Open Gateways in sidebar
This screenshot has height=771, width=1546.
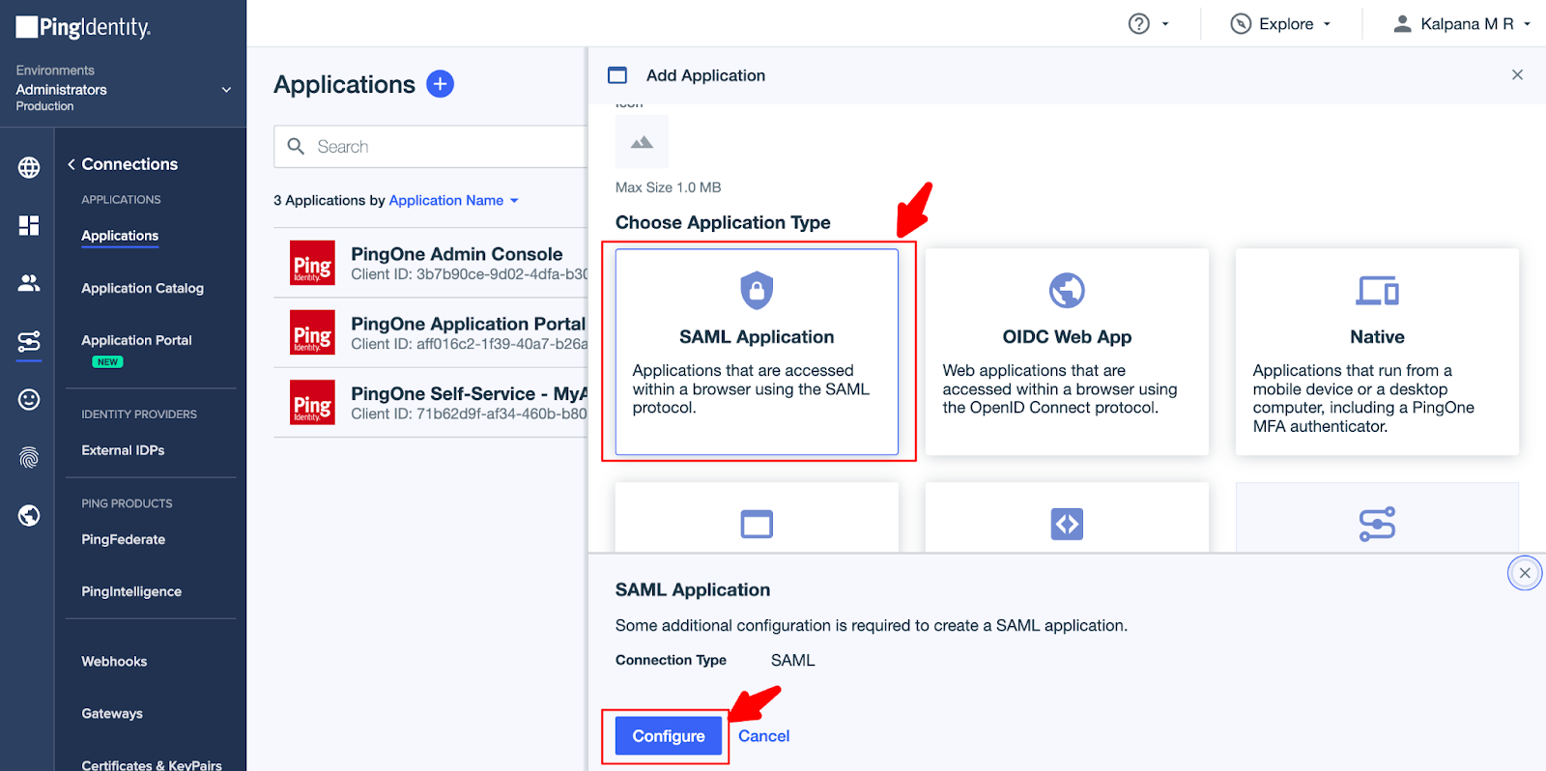[x=112, y=713]
